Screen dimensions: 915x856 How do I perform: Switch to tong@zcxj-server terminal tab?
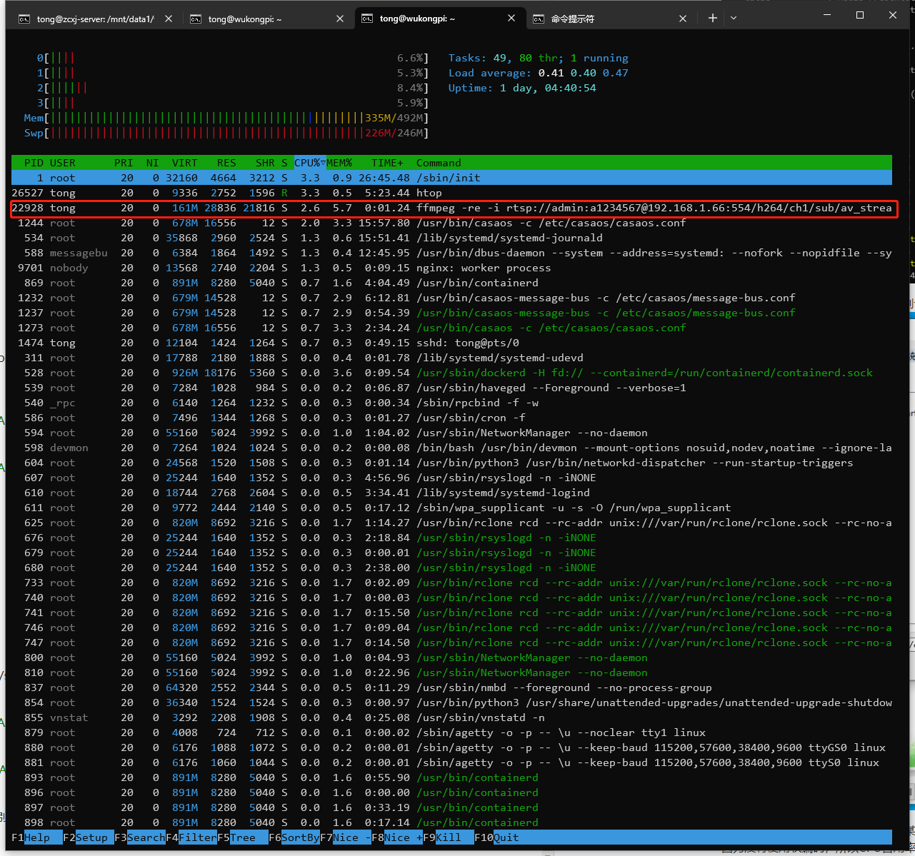pos(95,19)
